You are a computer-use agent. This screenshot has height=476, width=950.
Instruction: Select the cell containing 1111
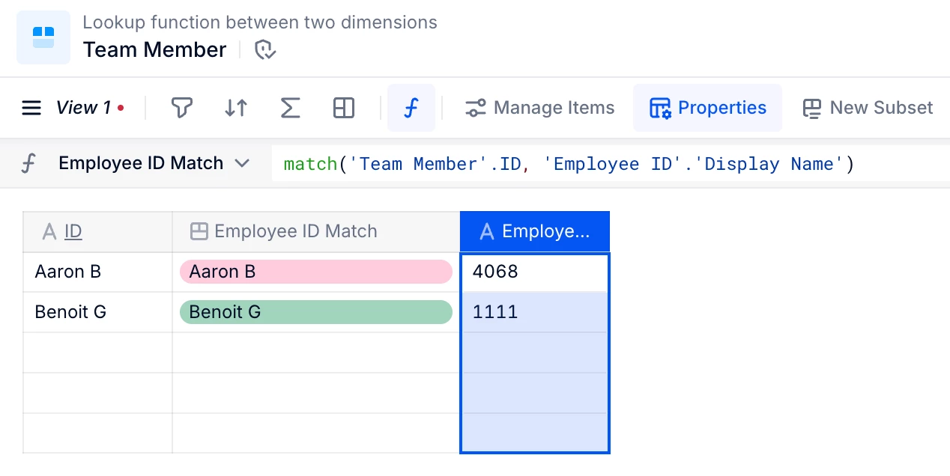coord(535,312)
